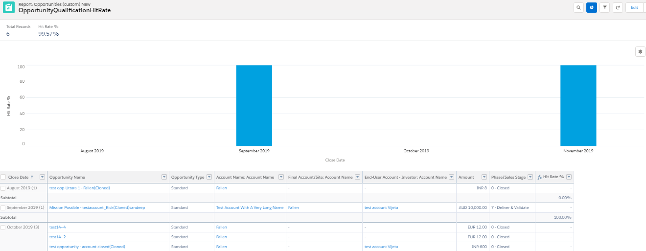646x251 pixels.
Task: Click the Opportunity Name column header
Action: pos(67,177)
